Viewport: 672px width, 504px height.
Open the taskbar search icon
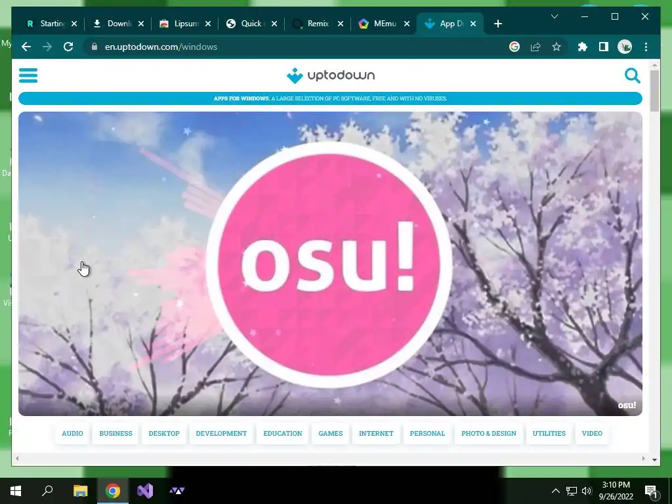pyautogui.click(x=47, y=491)
